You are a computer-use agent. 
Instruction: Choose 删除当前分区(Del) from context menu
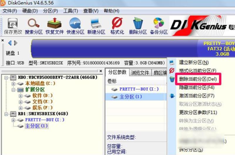198,79
